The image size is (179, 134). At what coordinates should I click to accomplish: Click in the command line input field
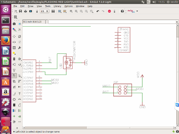(x=110, y=22)
